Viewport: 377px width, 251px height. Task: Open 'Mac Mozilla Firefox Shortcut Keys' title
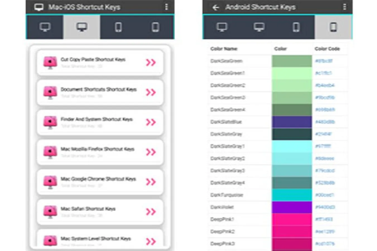tap(97, 149)
